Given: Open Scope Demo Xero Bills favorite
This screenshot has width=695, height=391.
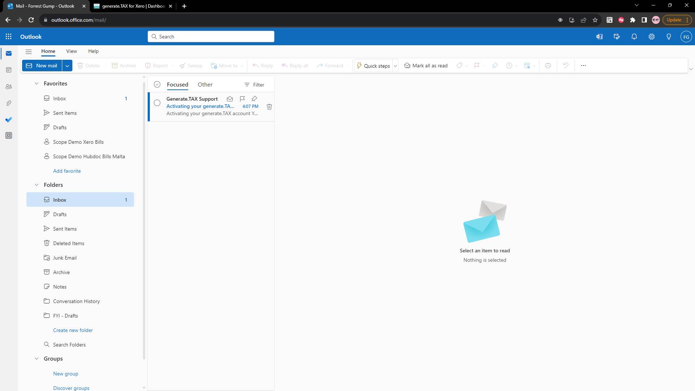Looking at the screenshot, I should [x=80, y=142].
